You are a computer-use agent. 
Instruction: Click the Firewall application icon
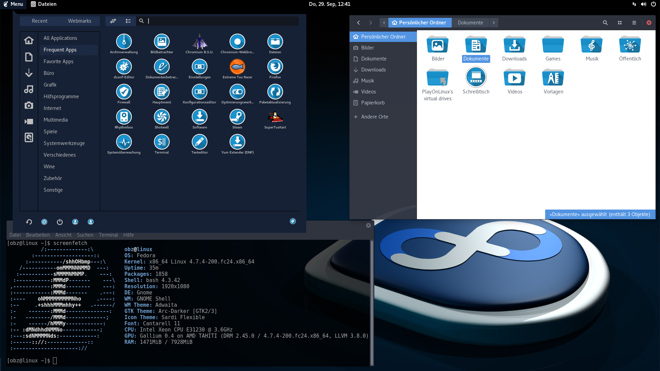pyautogui.click(x=124, y=92)
